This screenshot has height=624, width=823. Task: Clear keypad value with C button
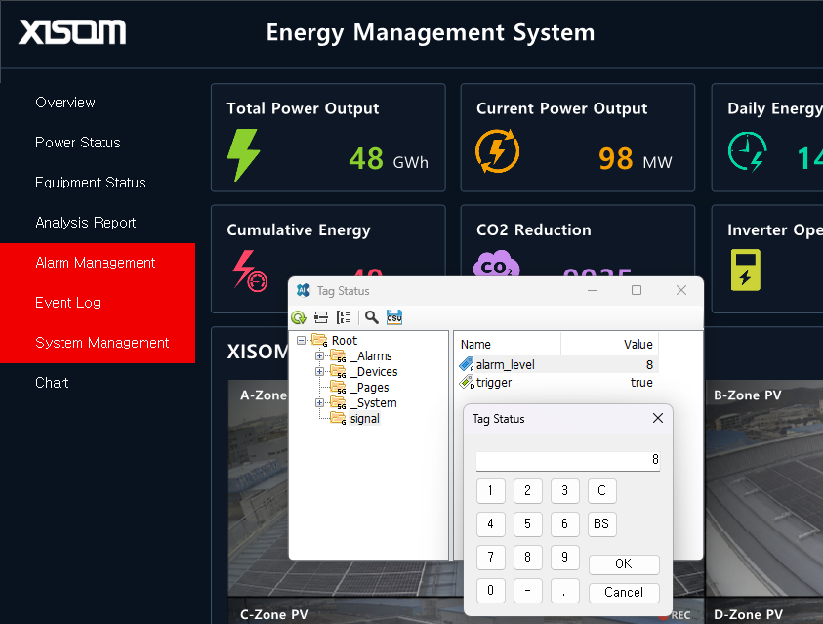coord(601,490)
